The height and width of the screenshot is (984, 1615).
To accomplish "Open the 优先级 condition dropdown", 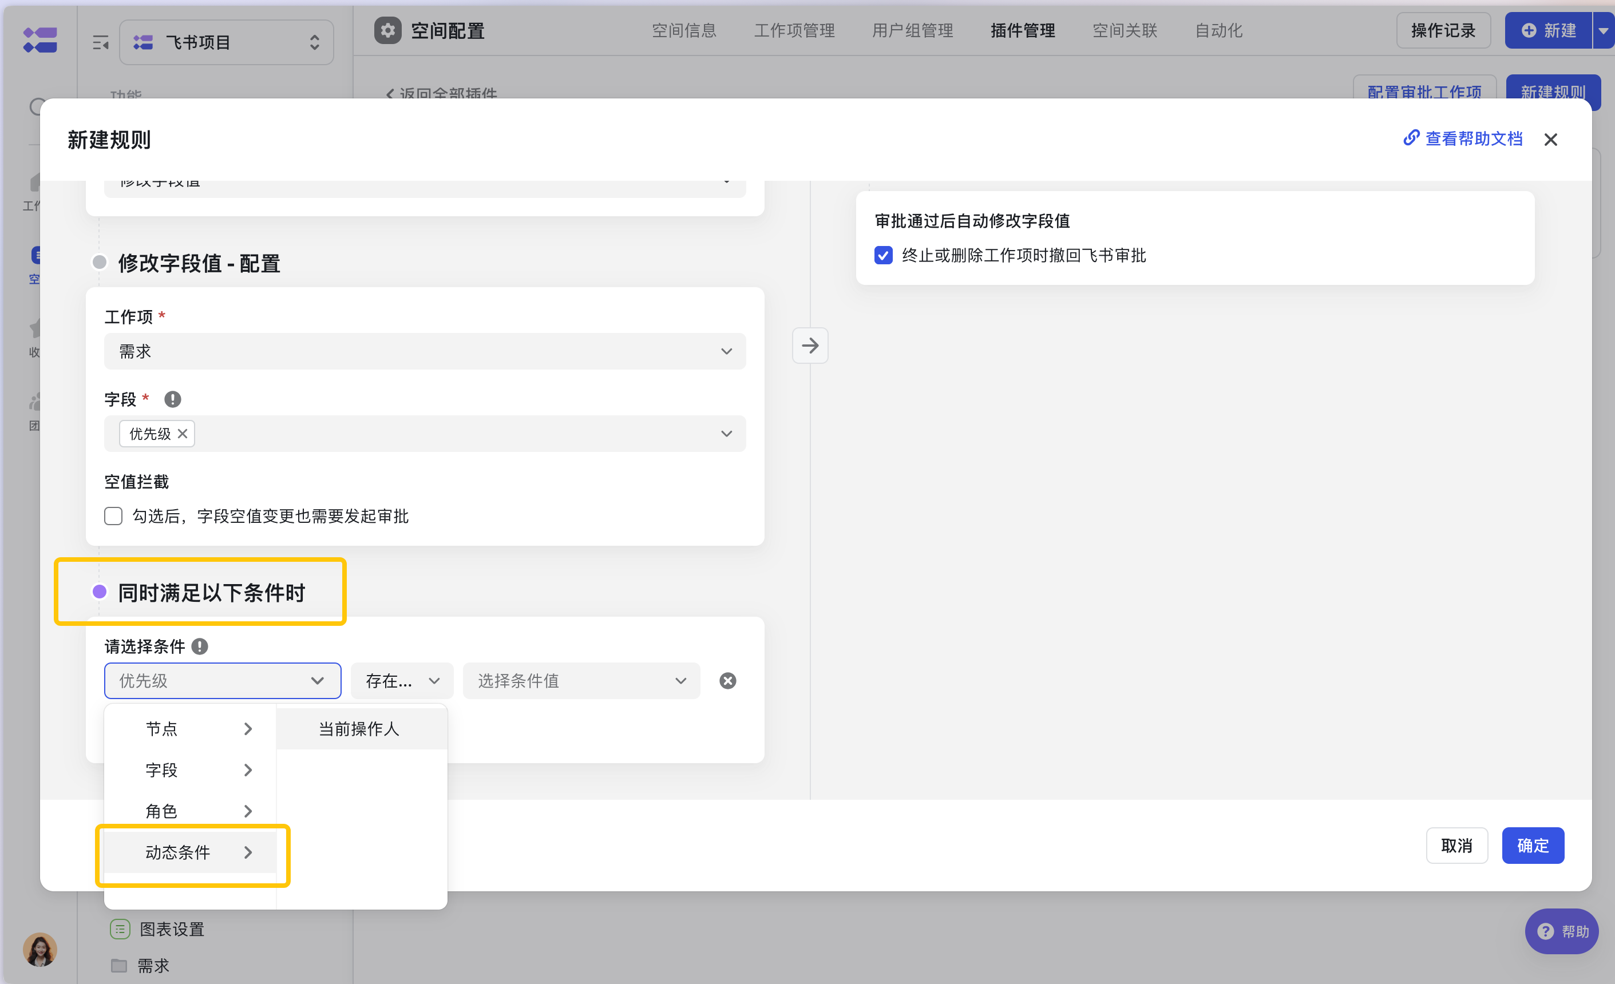I will tap(223, 681).
